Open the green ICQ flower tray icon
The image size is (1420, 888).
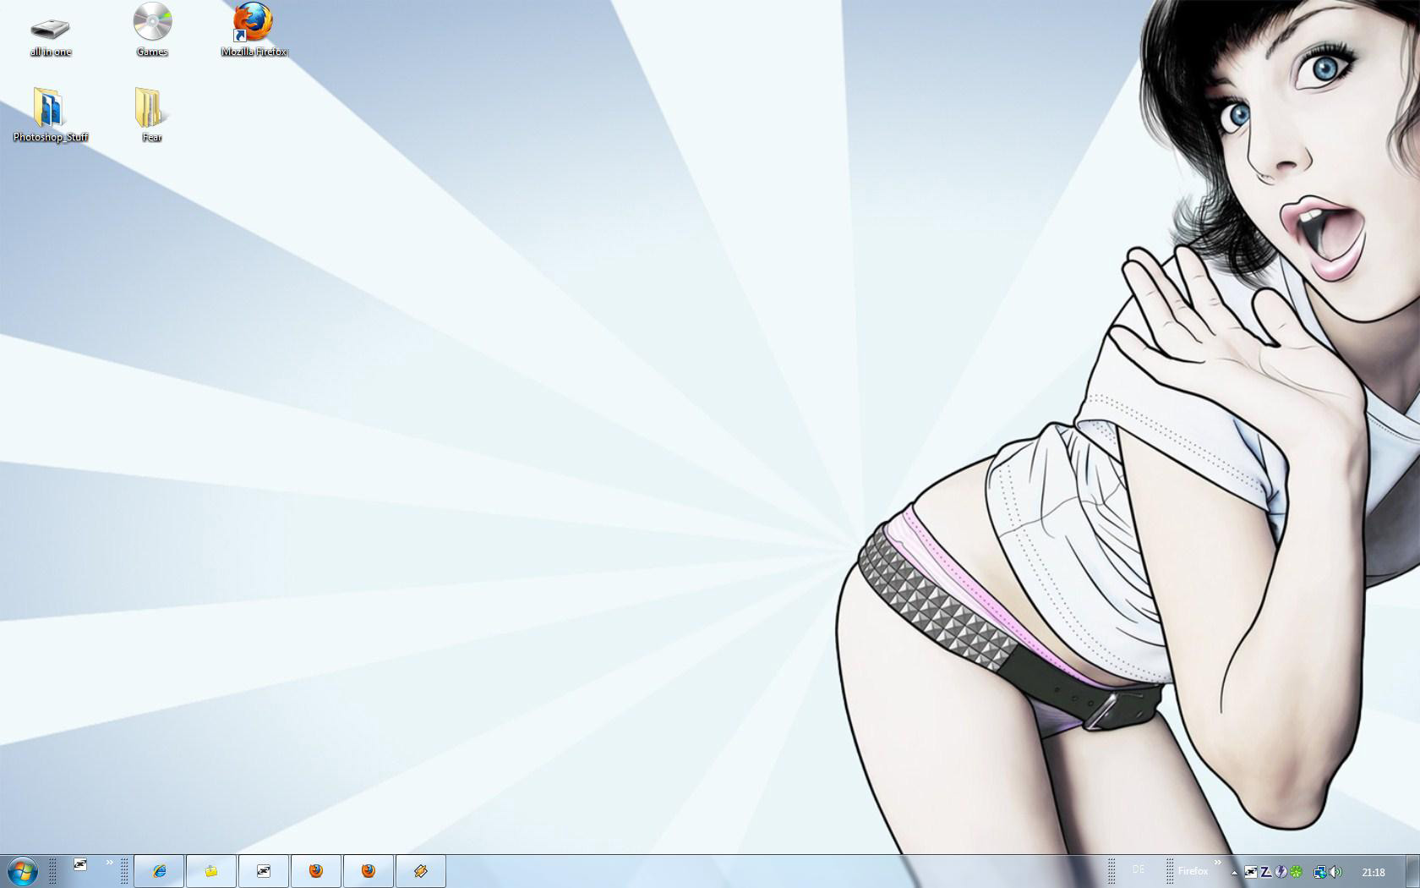[x=1296, y=872]
